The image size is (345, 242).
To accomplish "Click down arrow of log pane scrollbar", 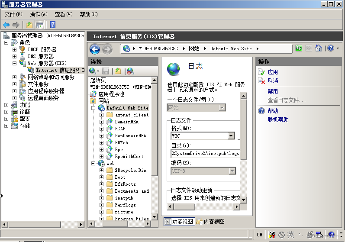I will pyautogui.click(x=244, y=200).
